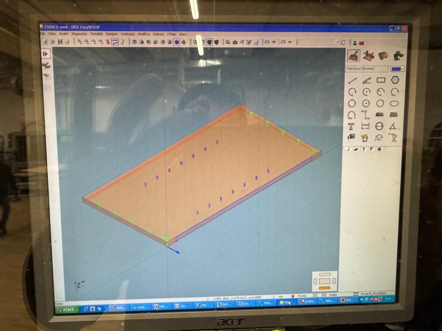The height and width of the screenshot is (331, 442).
Task: Open the Magazzino menu
Action: tap(79, 34)
